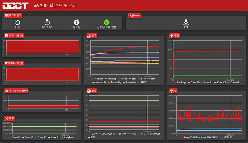Click 'CPU VDD' in the voltage legend
The height and width of the screenshot is (143, 248).
coord(155,134)
